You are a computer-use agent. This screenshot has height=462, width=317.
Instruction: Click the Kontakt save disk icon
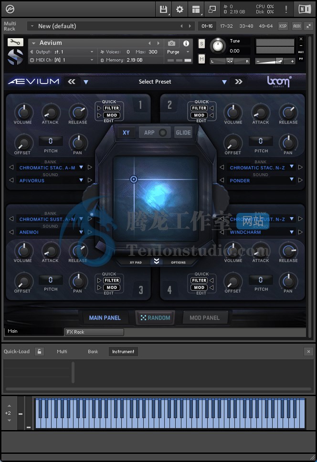[163, 10]
